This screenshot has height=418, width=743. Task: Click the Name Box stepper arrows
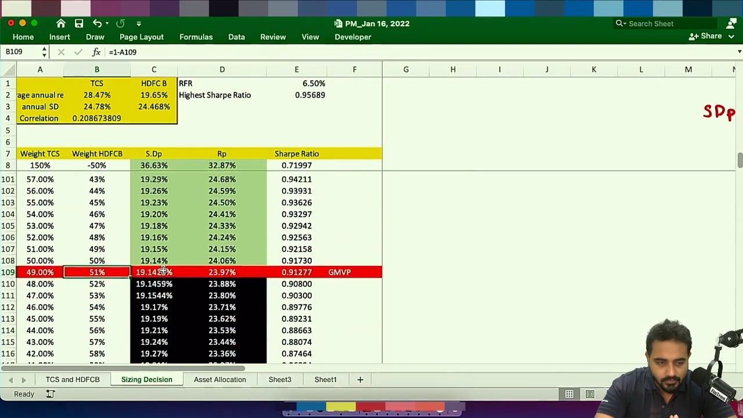[44, 52]
